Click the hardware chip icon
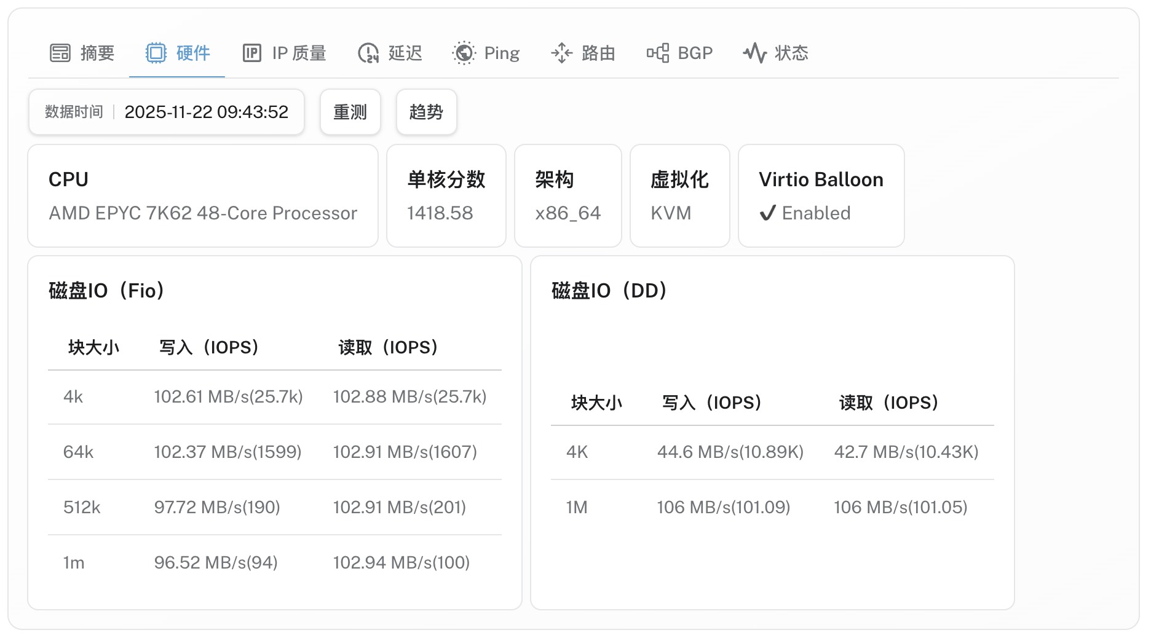 click(x=156, y=53)
